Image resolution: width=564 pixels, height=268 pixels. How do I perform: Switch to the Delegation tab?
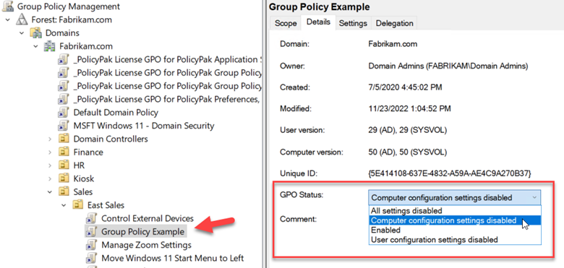(394, 23)
